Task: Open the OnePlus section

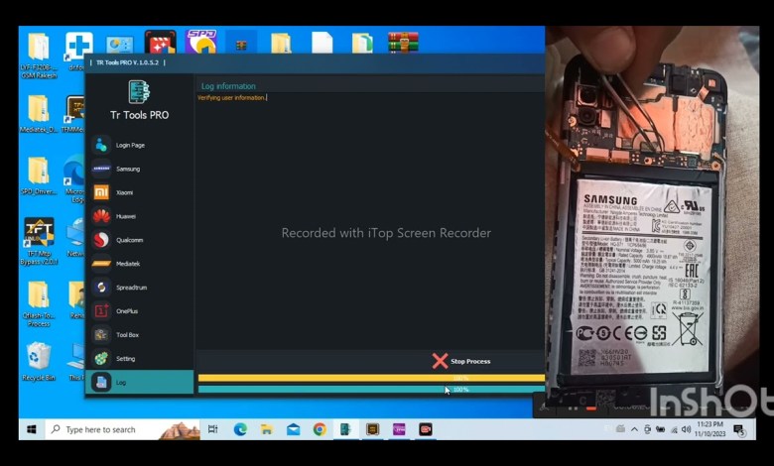Action: [x=126, y=311]
